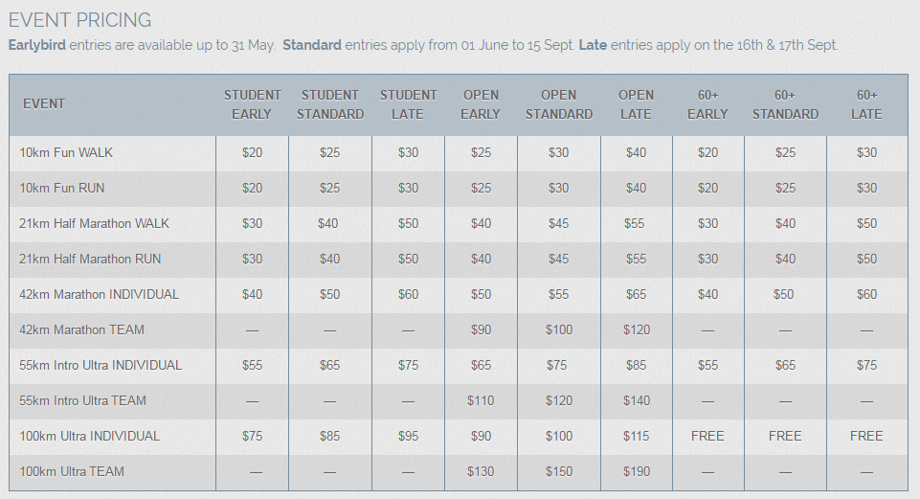Click the $95 Student Late price cell
This screenshot has height=499, width=920.
point(409,436)
